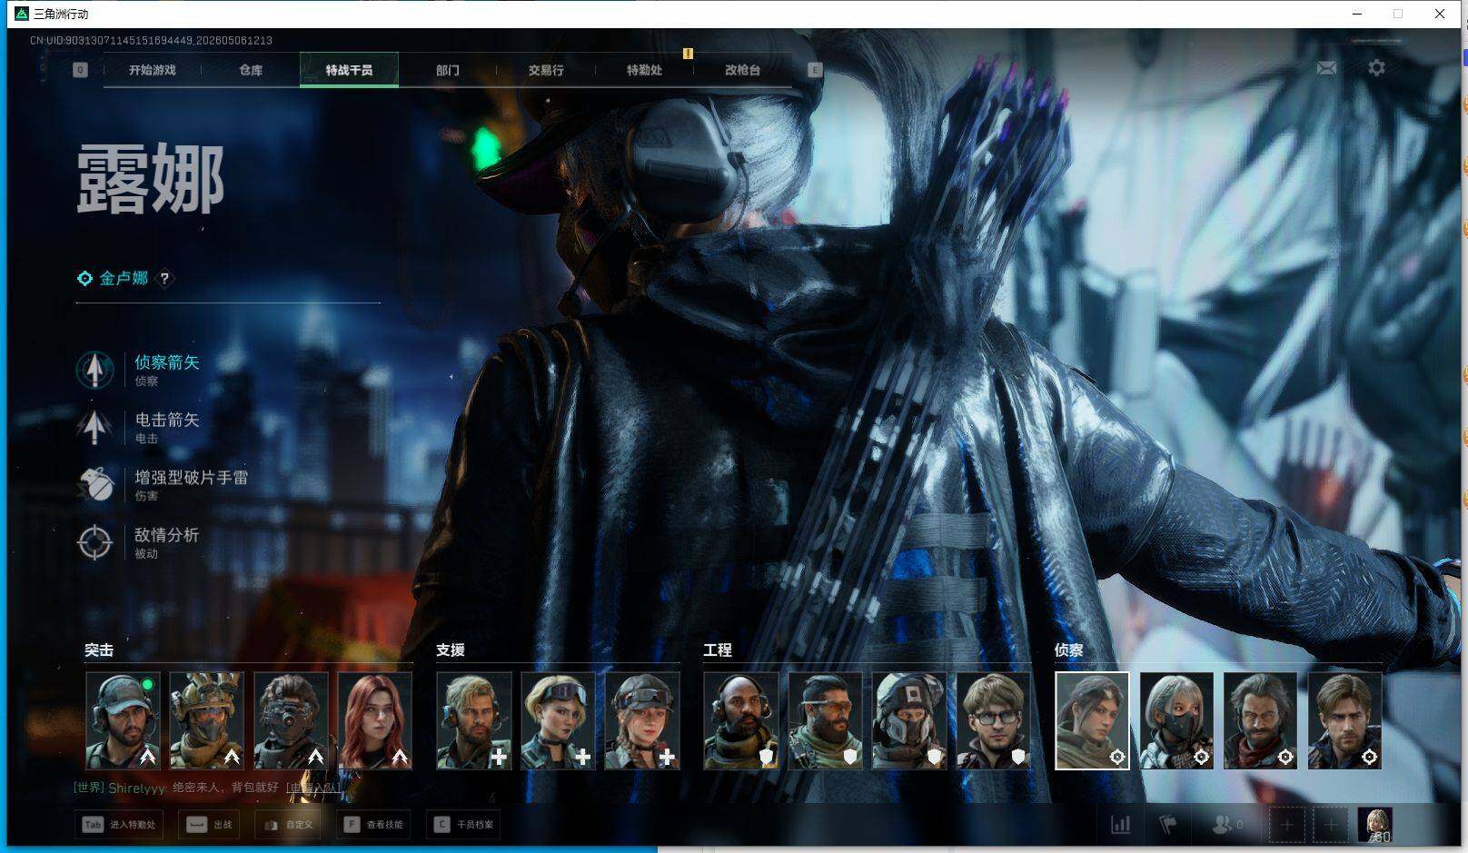
Task: Select the 敌情分析 passive skill icon
Action: [x=94, y=542]
